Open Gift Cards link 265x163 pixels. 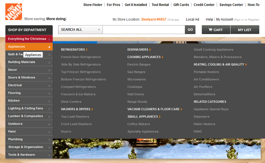(181, 5)
